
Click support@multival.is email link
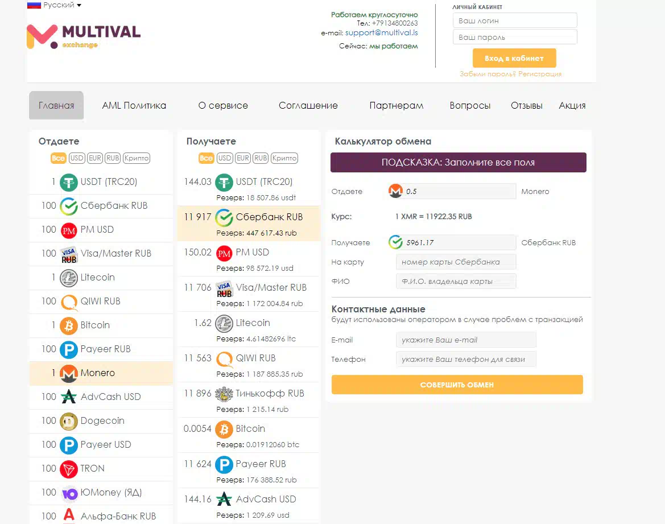coord(381,32)
